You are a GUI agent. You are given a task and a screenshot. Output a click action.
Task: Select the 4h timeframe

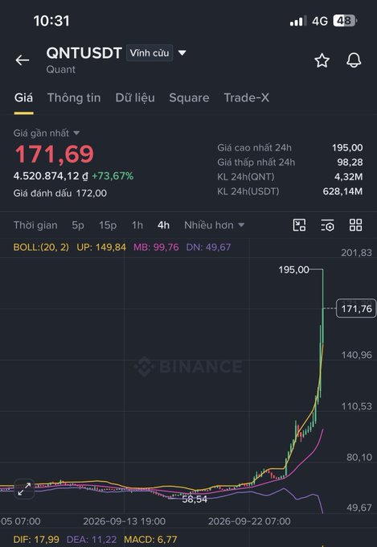(163, 225)
